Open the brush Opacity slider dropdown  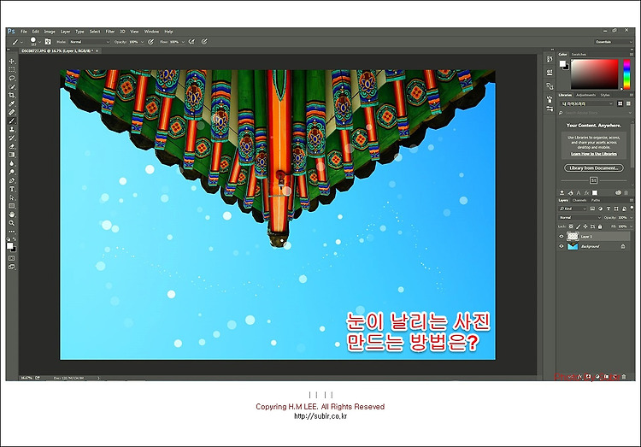coord(142,42)
